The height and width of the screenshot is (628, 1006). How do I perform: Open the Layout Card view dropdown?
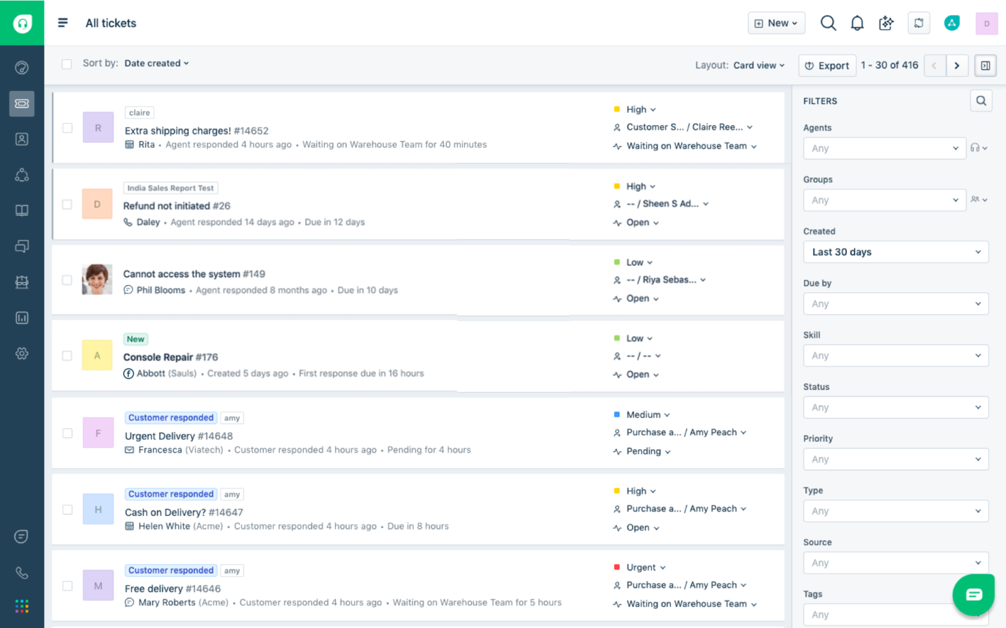759,65
